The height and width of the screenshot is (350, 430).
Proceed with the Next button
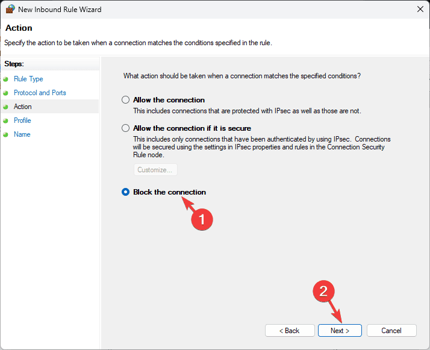pyautogui.click(x=340, y=331)
